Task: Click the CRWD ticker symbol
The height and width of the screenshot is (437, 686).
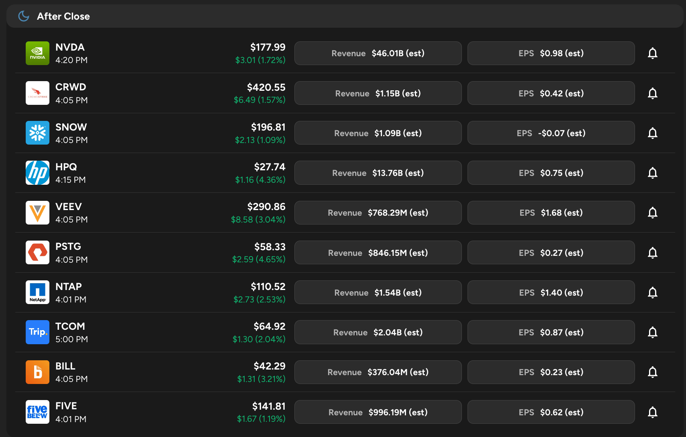Action: (x=71, y=87)
